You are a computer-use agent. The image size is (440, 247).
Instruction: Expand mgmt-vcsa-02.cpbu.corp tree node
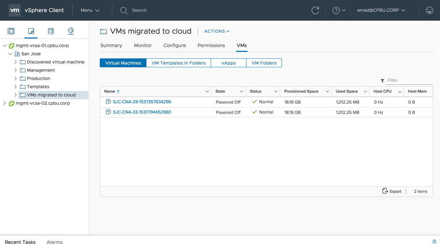coord(5,103)
